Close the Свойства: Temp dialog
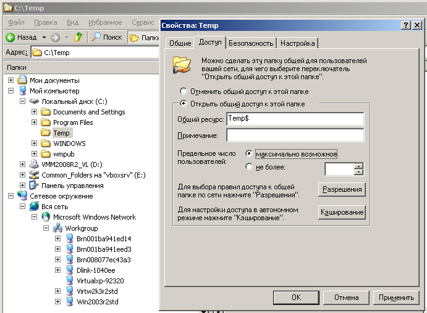 417,25
